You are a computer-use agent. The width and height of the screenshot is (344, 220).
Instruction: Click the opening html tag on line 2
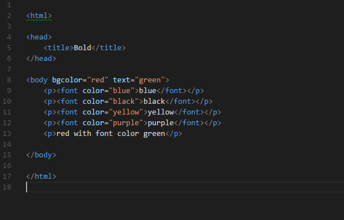tap(39, 16)
